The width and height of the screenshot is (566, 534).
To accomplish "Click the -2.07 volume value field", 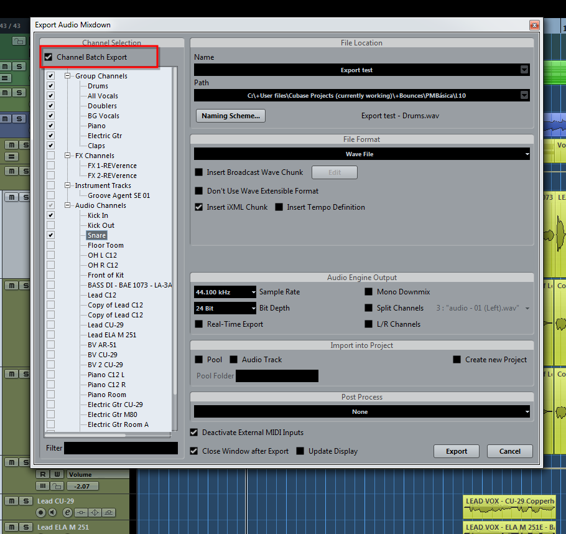I will point(83,486).
